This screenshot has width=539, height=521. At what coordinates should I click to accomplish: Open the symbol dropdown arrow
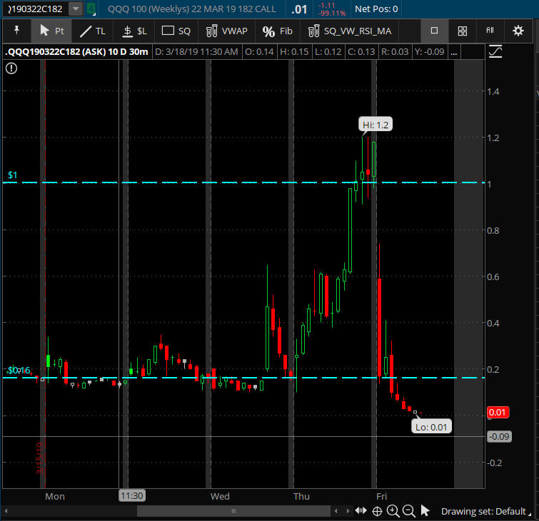76,9
